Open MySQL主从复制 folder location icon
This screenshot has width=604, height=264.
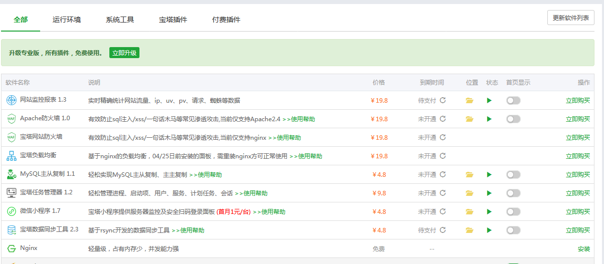470,174
